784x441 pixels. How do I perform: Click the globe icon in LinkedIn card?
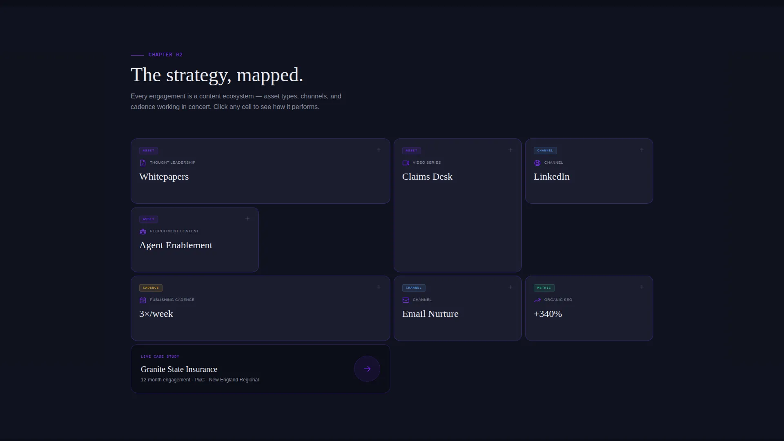click(537, 163)
